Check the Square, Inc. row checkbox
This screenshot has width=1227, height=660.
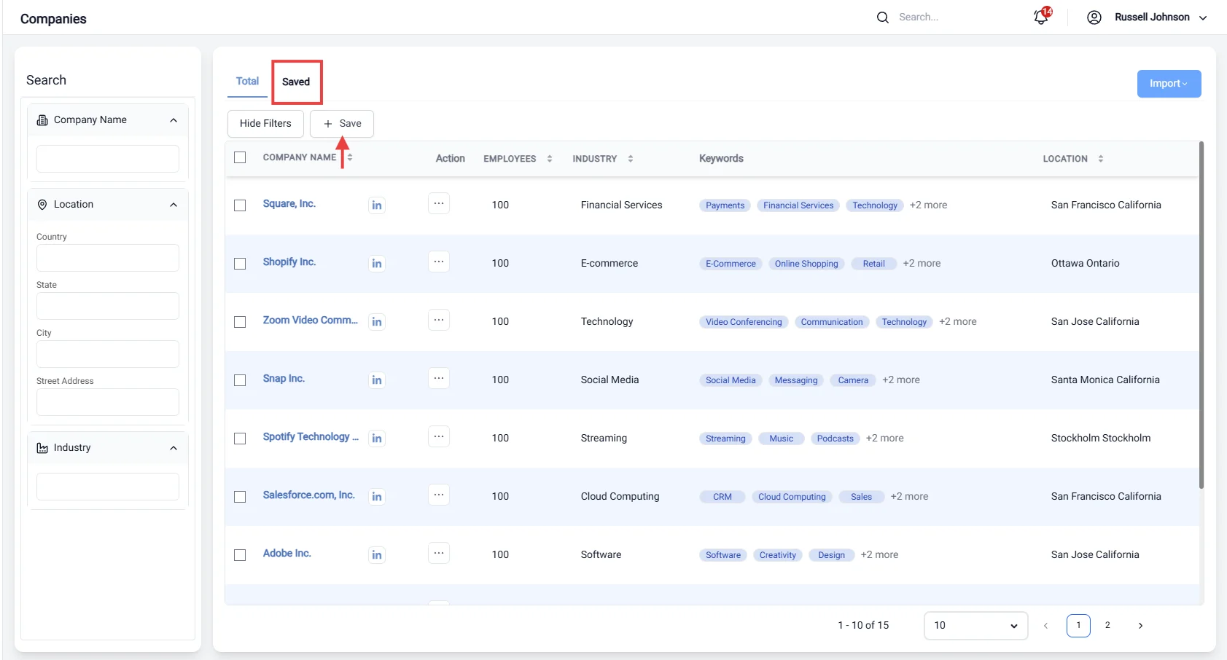click(x=240, y=205)
